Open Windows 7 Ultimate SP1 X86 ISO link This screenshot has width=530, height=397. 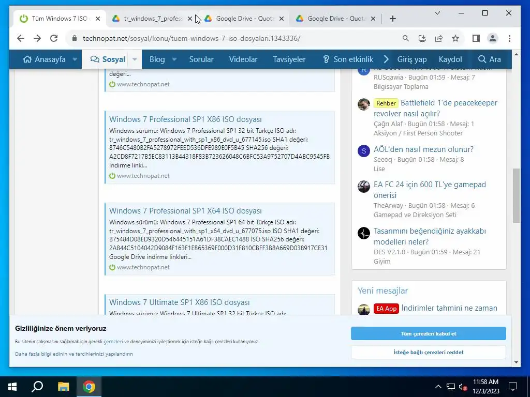[x=179, y=302]
